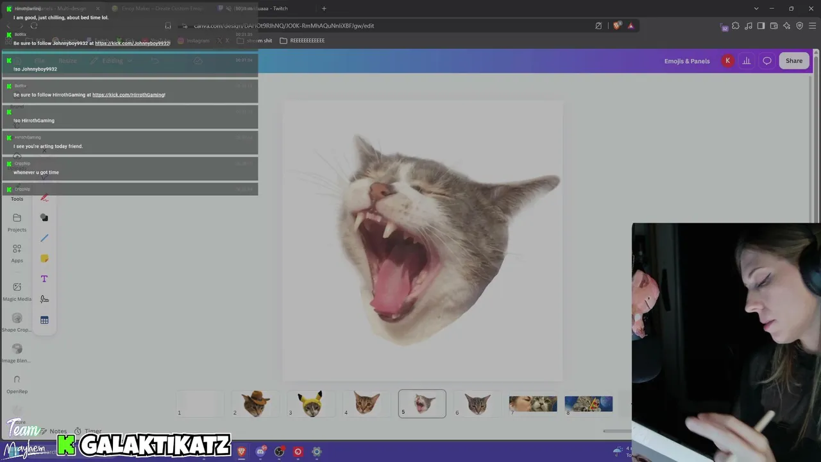Open the browser tab search chevron
This screenshot has width=821, height=462.
tap(756, 8)
